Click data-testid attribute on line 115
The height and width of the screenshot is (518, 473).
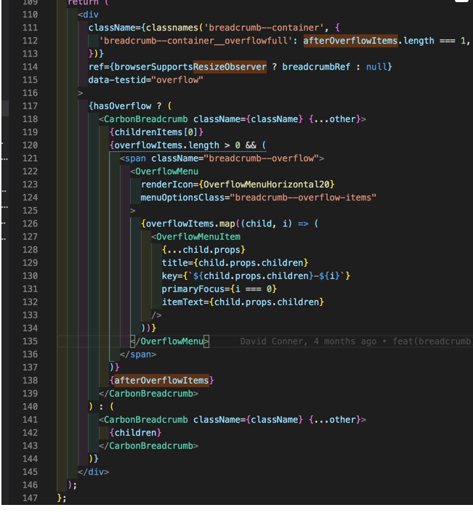tap(117, 80)
